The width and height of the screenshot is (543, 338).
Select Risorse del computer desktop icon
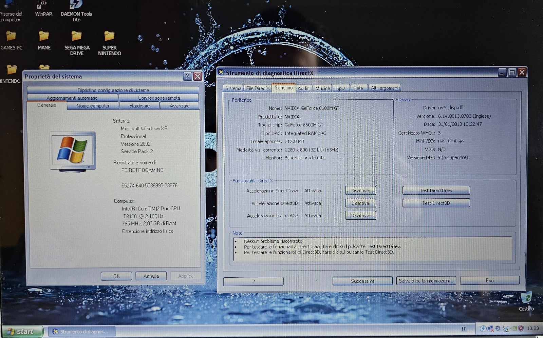(11, 11)
